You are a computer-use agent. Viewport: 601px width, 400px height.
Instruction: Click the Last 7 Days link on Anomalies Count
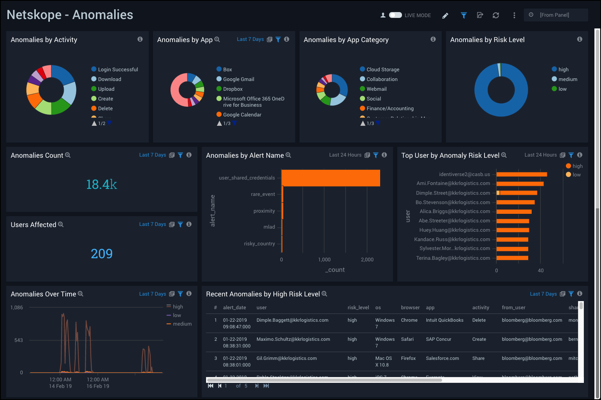tap(153, 155)
